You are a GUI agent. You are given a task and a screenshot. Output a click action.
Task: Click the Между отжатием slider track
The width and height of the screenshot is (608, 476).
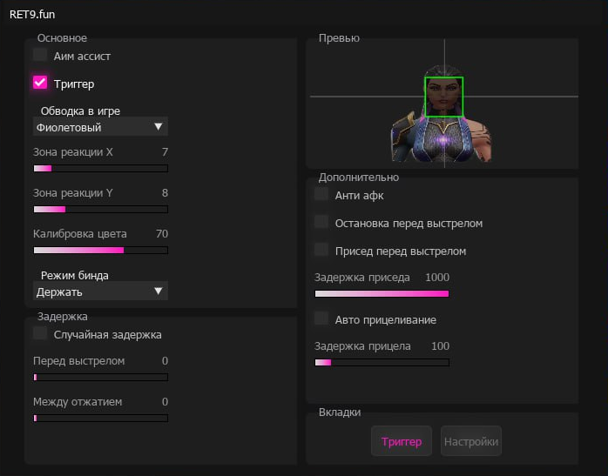click(100, 418)
